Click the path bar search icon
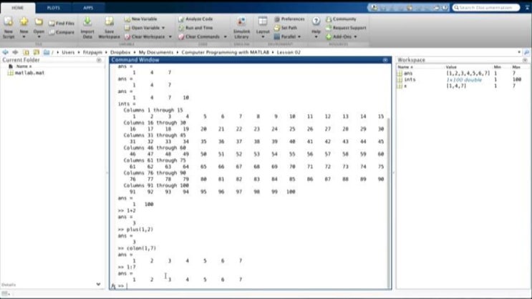Viewport: 532px width, 299px height. point(526,52)
